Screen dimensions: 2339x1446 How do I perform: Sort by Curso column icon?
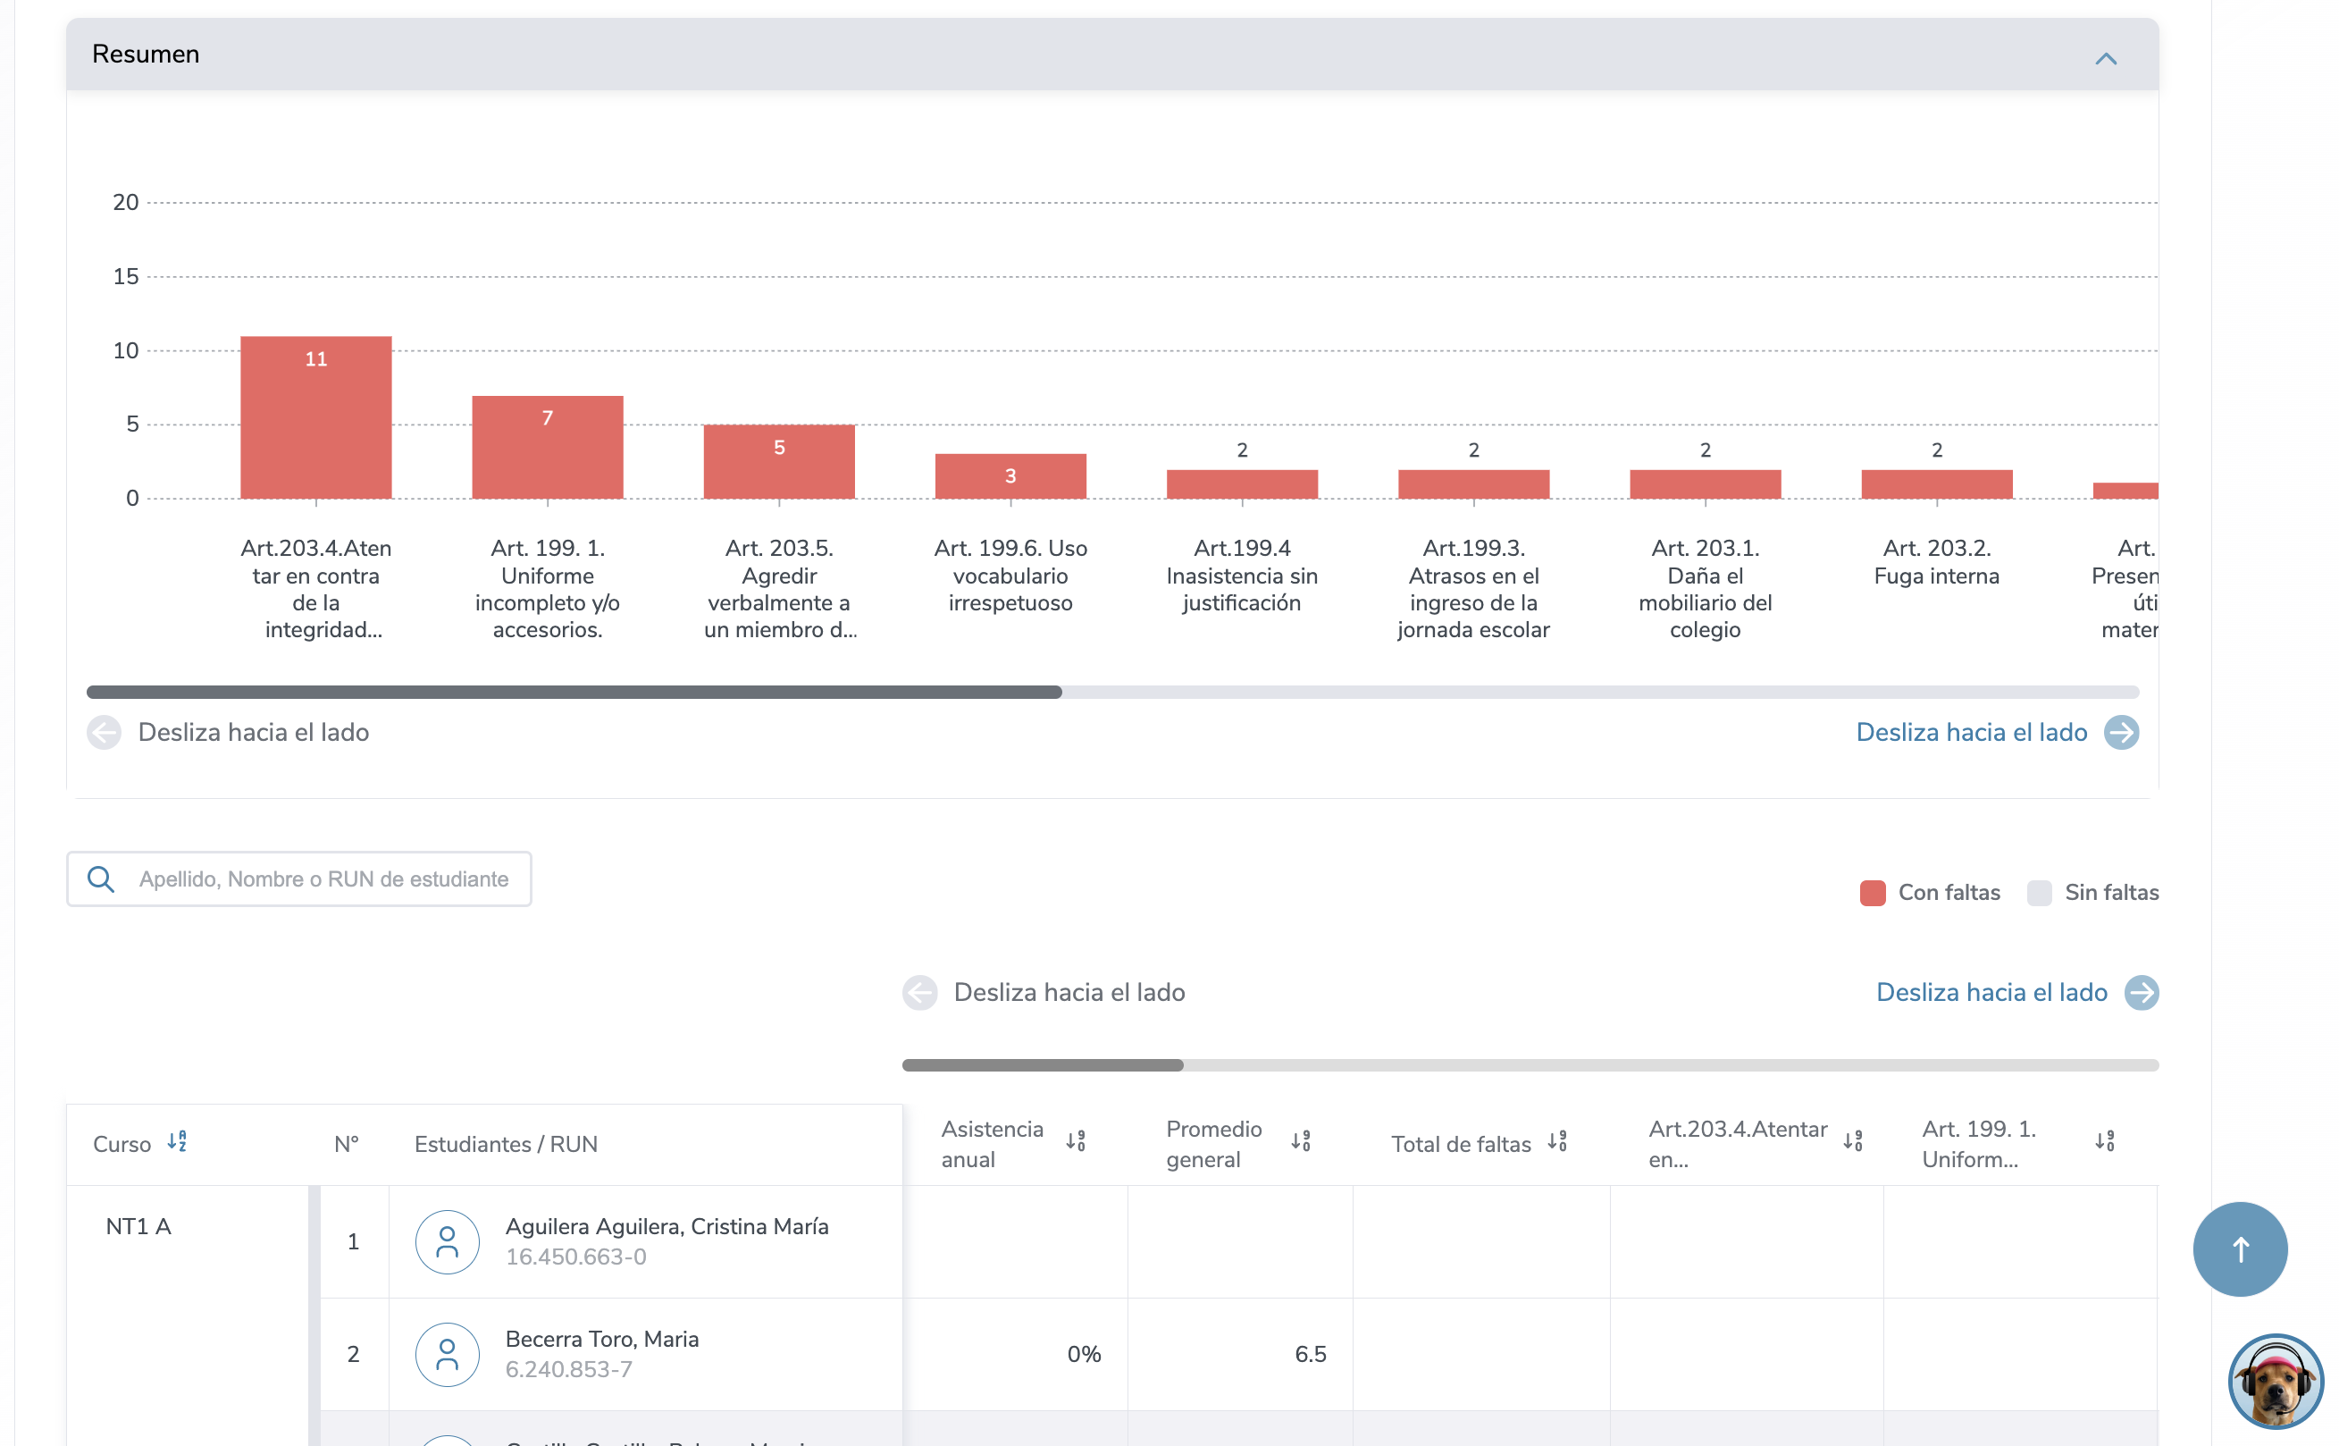click(177, 1142)
